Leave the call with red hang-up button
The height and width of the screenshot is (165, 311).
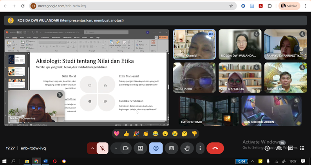pos(215,148)
